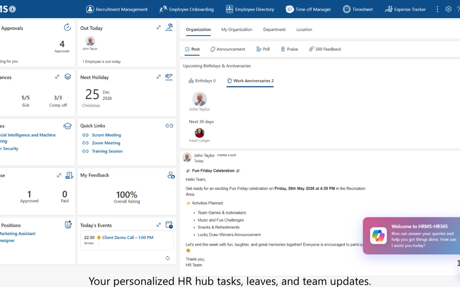Open Employee Onboarding in the navigation bar
Viewport: 460px width, 287px height.
pyautogui.click(x=186, y=9)
